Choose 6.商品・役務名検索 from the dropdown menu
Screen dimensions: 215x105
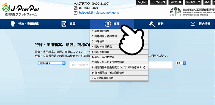click(119, 57)
